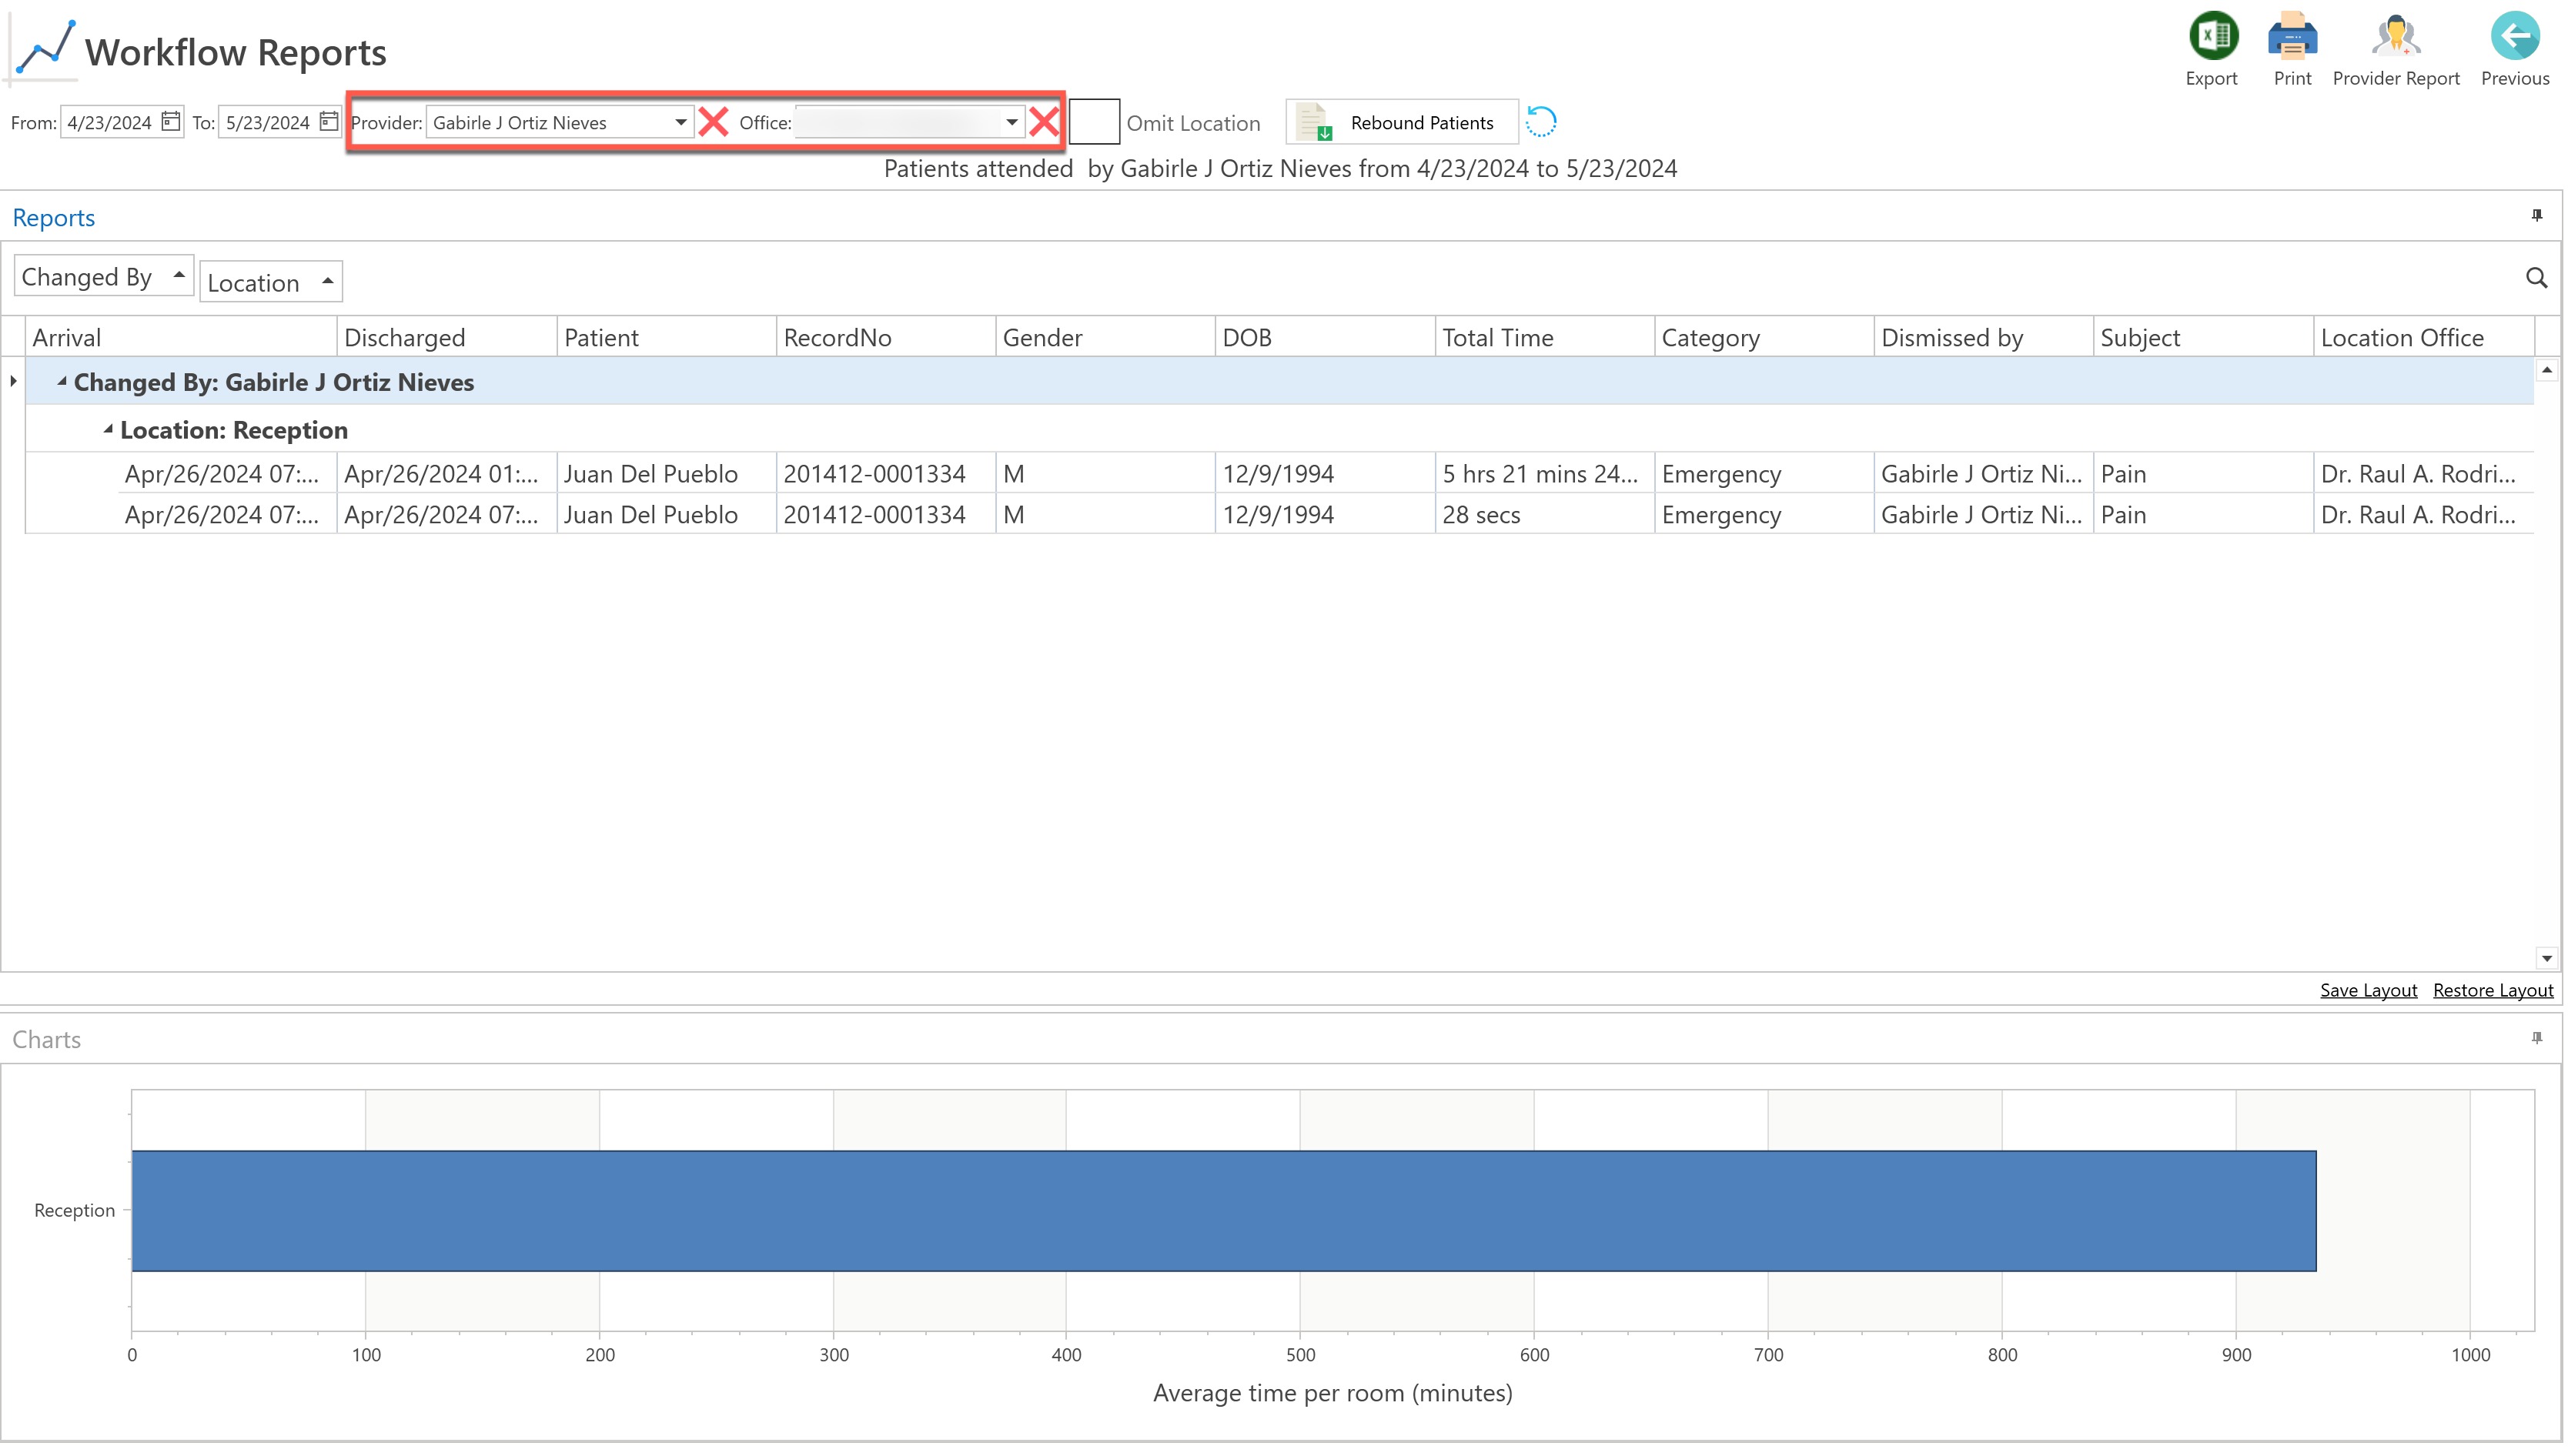Open the From date calendar picker
This screenshot has height=1456, width=2568.
171,122
